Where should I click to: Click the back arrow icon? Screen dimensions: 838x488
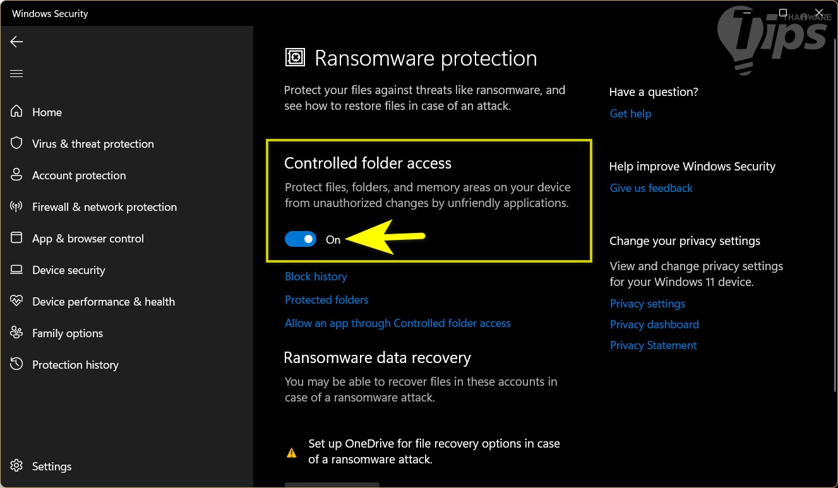click(16, 42)
